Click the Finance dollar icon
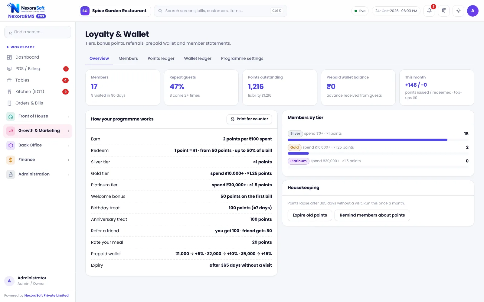Viewport: 484px width, 302px height. 11,160
